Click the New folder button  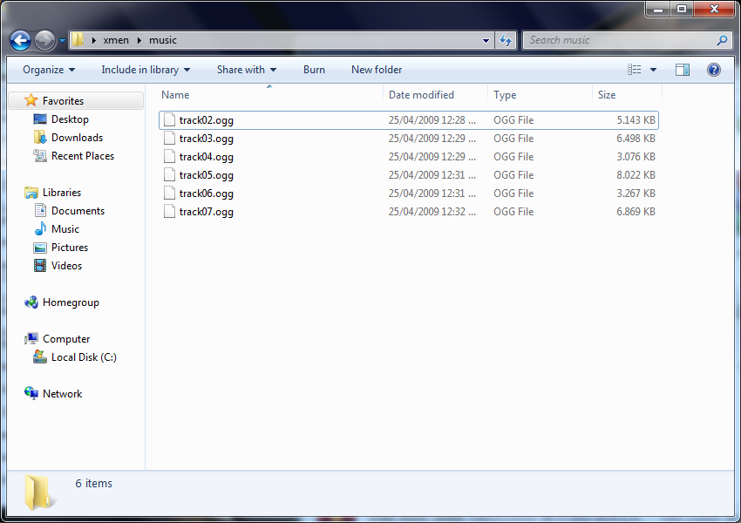377,70
